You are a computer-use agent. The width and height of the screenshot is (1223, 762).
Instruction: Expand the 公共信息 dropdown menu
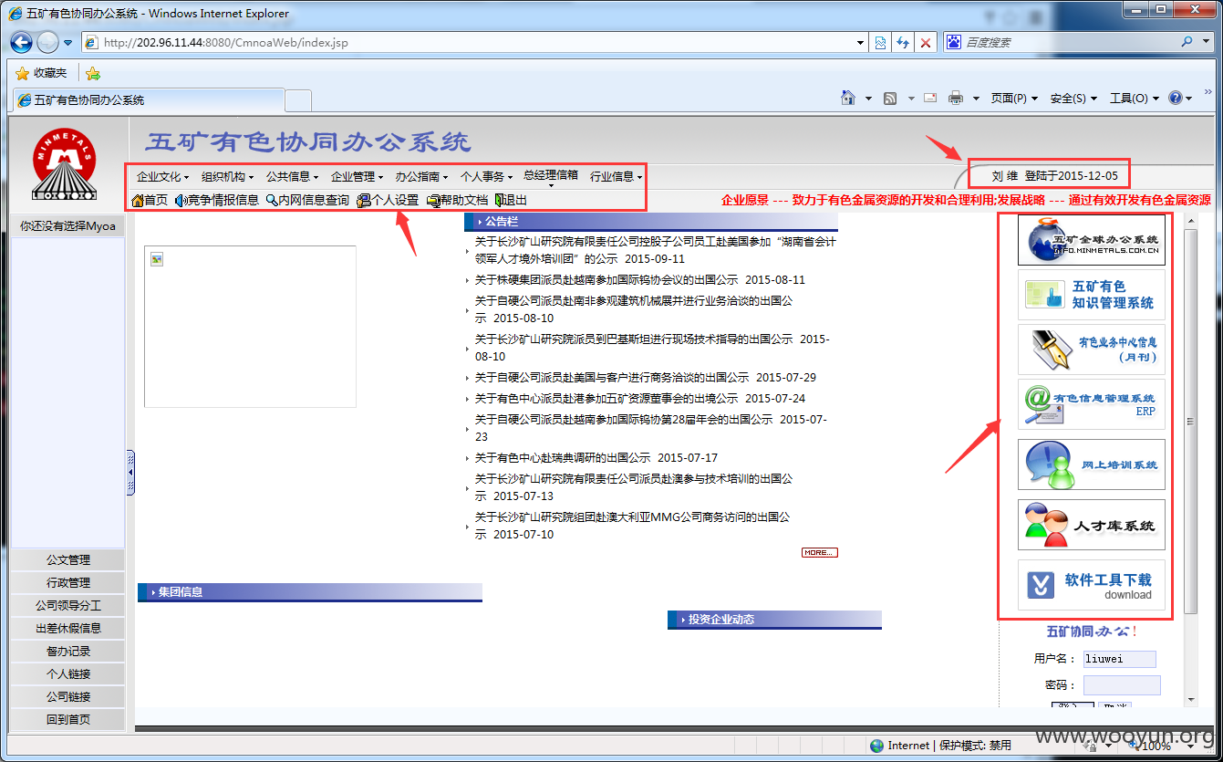pyautogui.click(x=292, y=177)
